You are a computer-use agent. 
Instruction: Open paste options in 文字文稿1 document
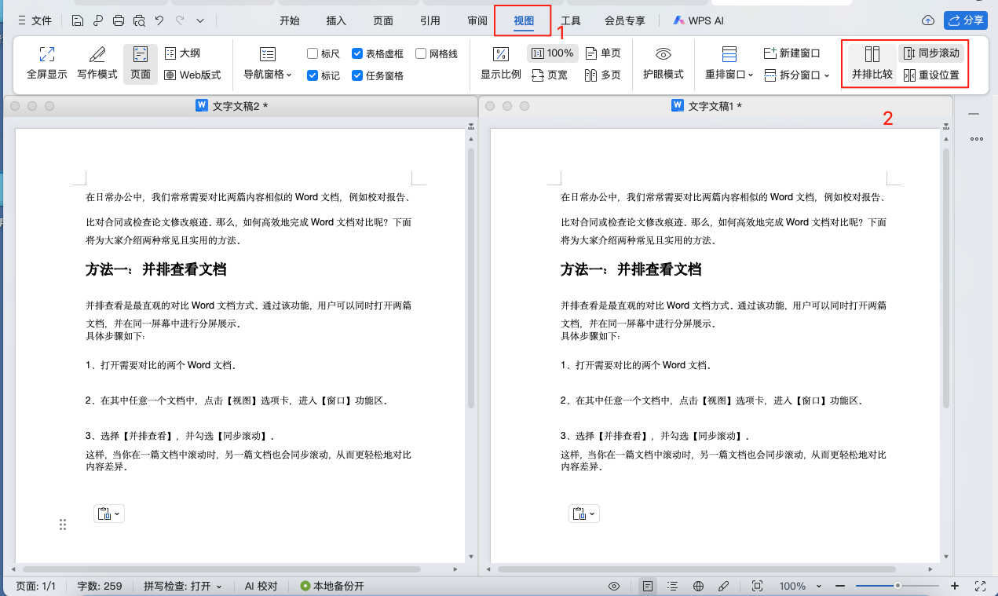coord(584,514)
